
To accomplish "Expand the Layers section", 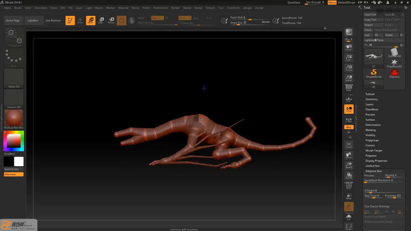I will (x=369, y=104).
